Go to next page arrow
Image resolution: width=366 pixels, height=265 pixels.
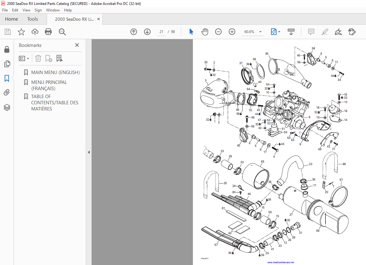pos(147,32)
